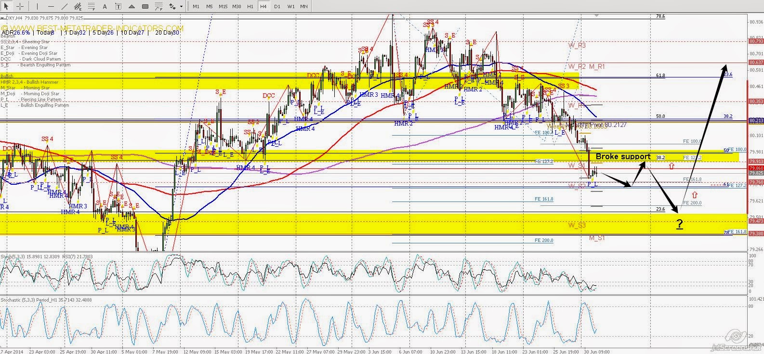Pick the Fibonacci retracement tool
Viewport: 764px width, 354px height.
(92, 6)
